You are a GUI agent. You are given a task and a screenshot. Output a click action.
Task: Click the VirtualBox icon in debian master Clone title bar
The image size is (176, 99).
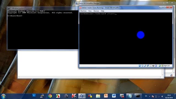[x=81, y=8]
